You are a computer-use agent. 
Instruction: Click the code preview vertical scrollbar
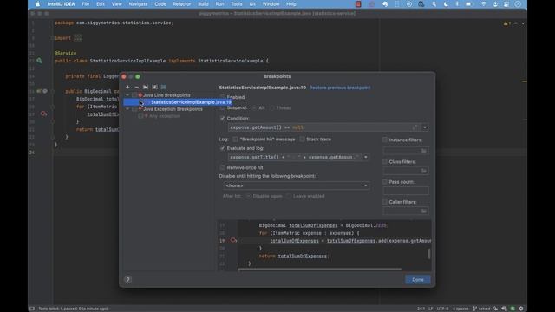[429, 253]
